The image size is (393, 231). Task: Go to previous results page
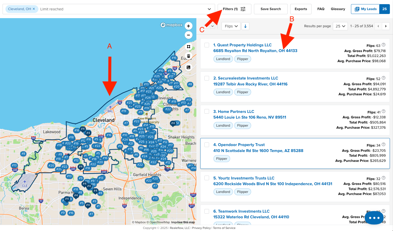pos(378,26)
